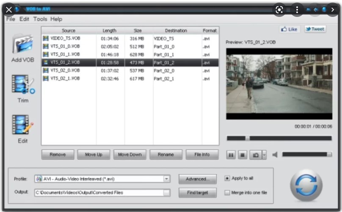
Task: Sort by the Size column header
Action: pos(138,31)
